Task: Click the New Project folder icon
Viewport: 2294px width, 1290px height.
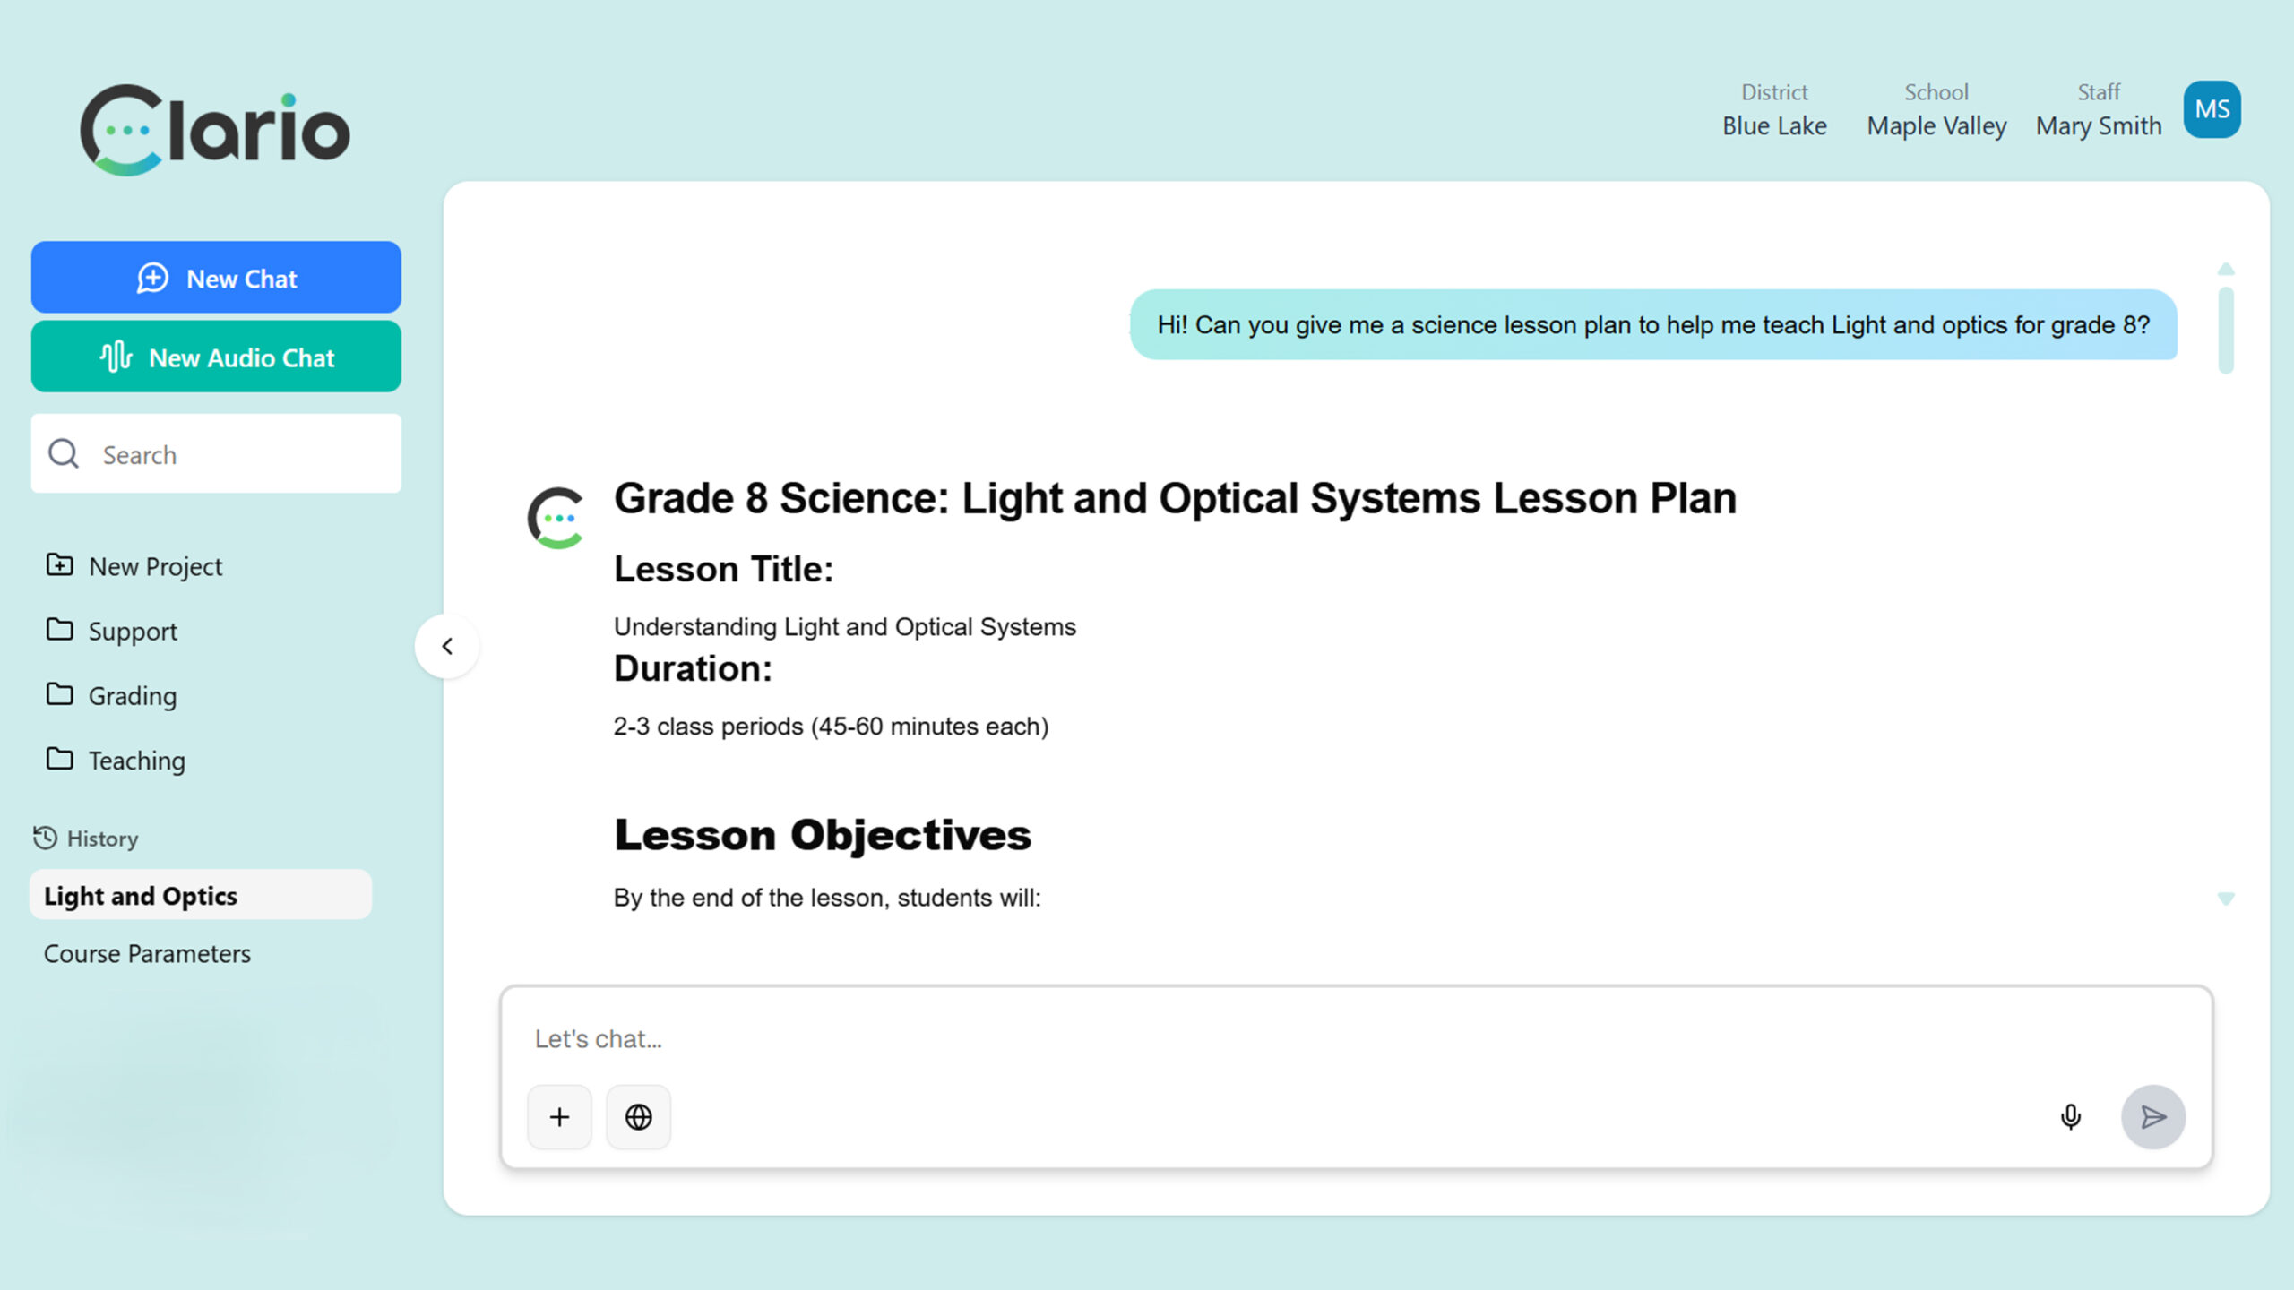Action: (60, 565)
